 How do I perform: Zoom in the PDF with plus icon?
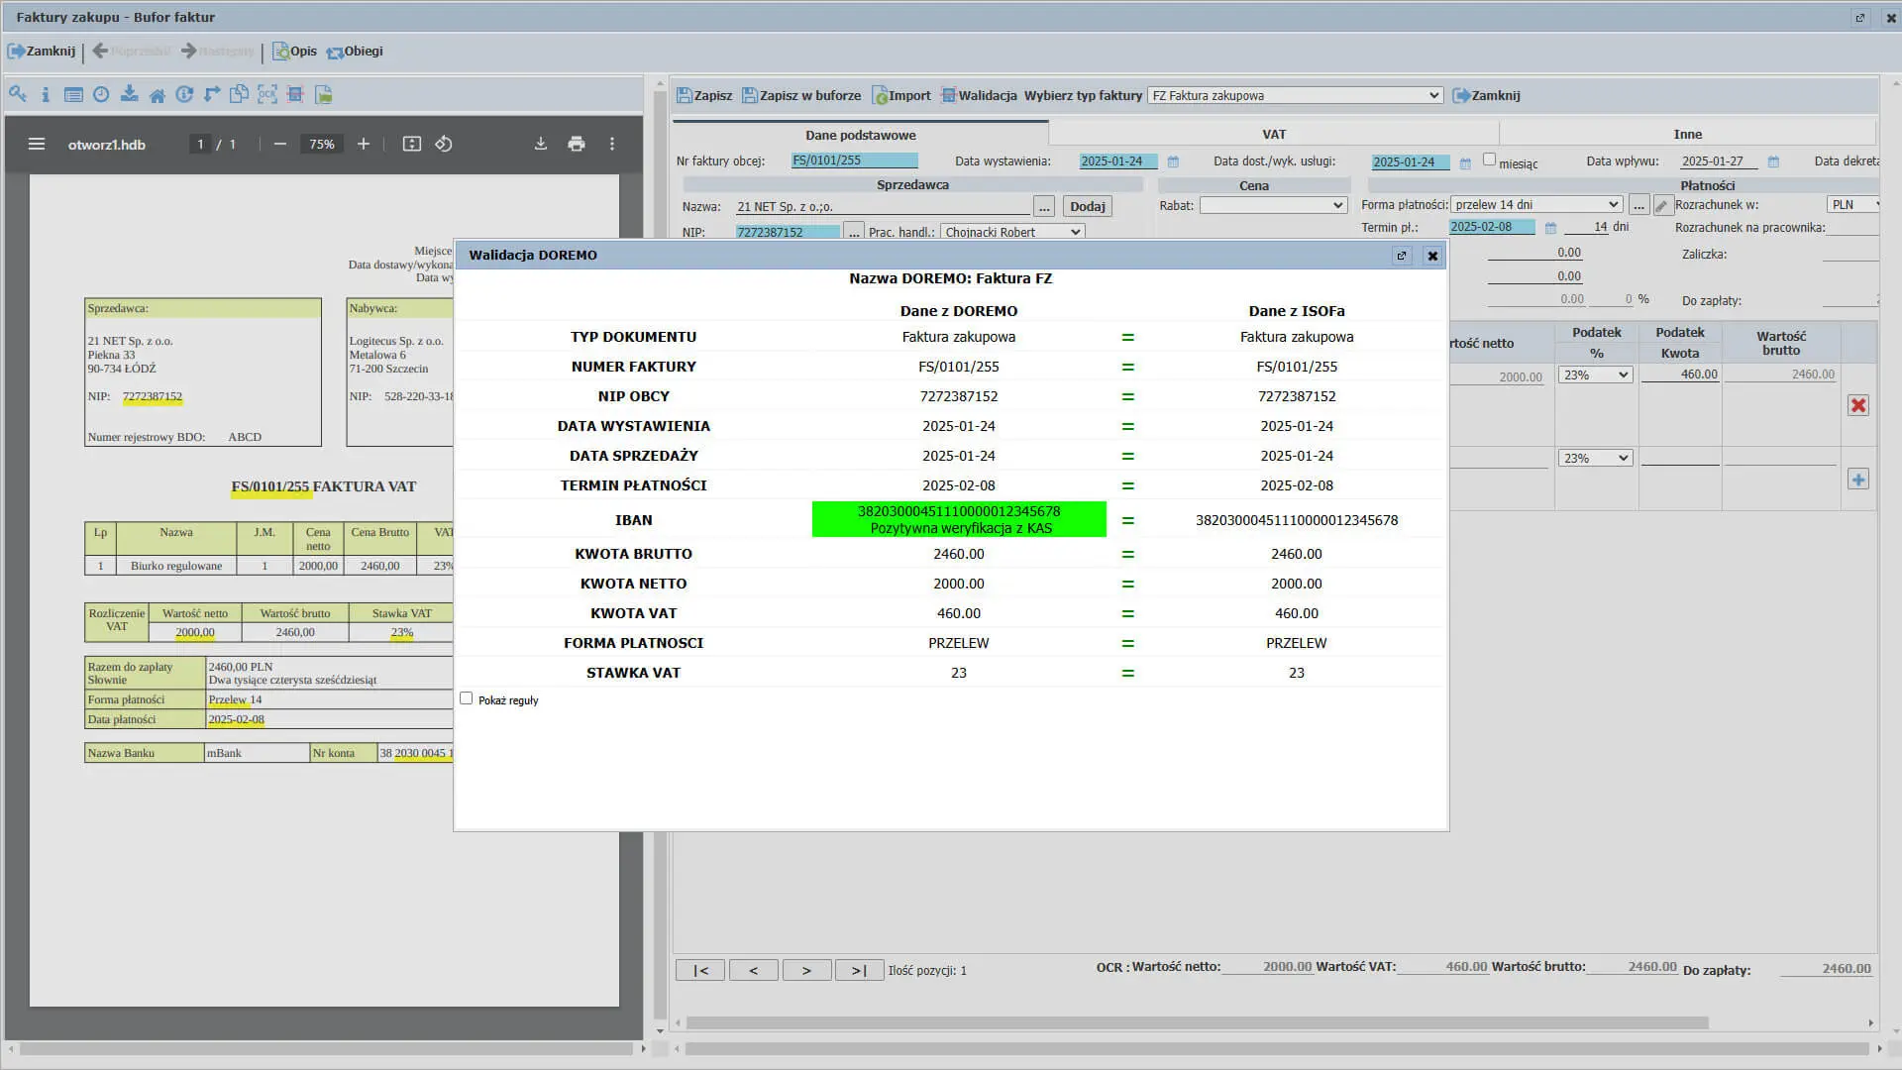tap(364, 144)
